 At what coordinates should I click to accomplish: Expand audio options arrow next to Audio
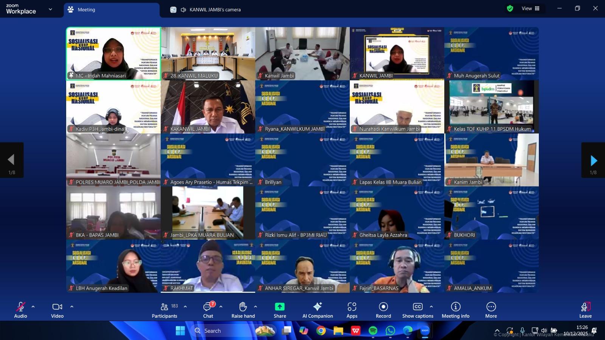pyautogui.click(x=33, y=306)
